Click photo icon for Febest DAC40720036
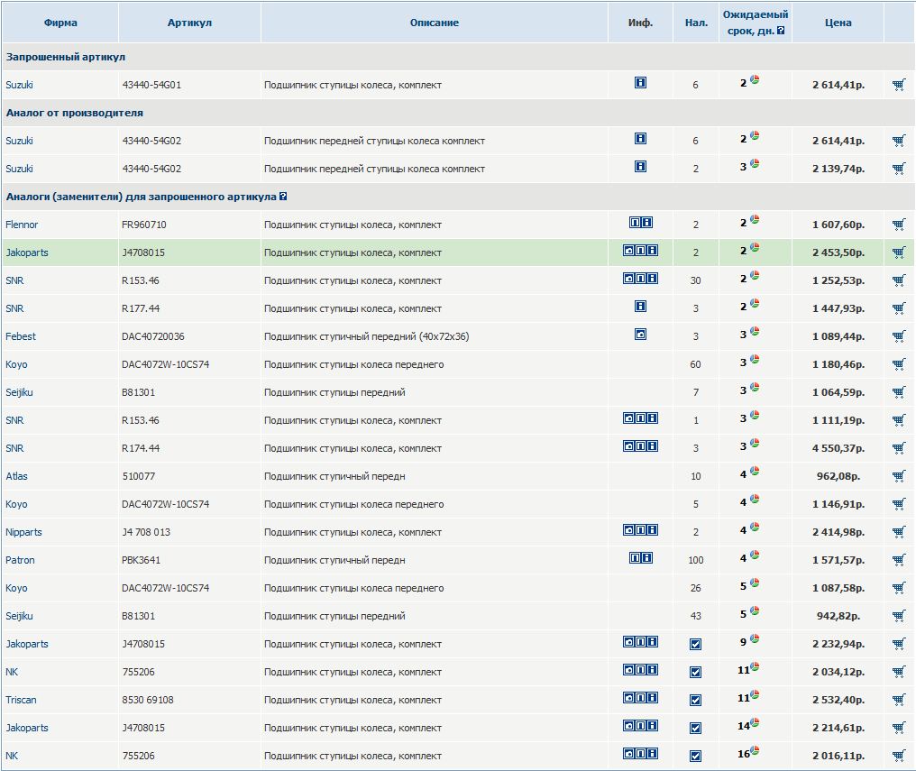The width and height of the screenshot is (916, 771). coord(640,335)
